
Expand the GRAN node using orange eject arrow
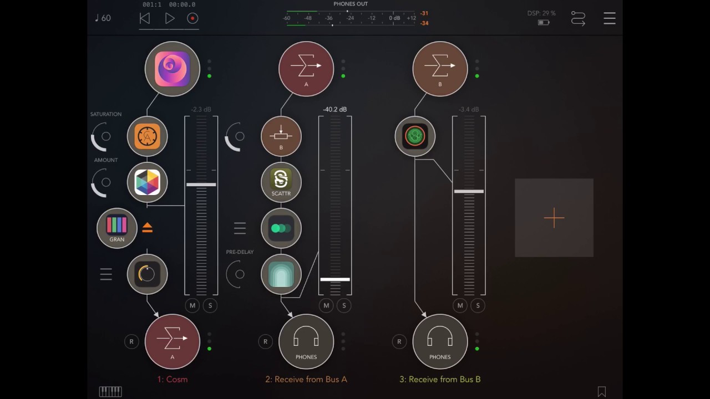[x=147, y=228]
